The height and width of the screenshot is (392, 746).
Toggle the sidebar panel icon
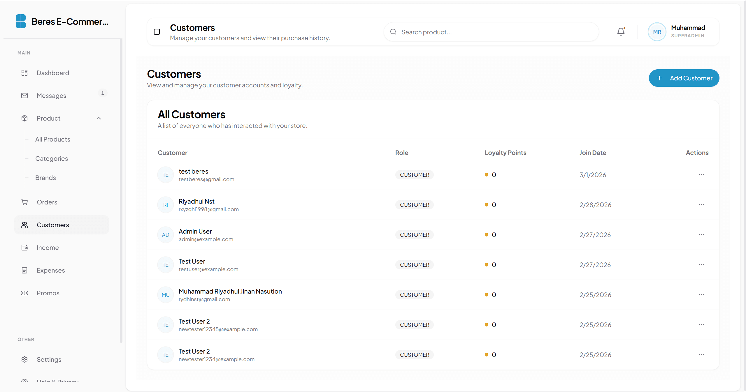tap(157, 32)
